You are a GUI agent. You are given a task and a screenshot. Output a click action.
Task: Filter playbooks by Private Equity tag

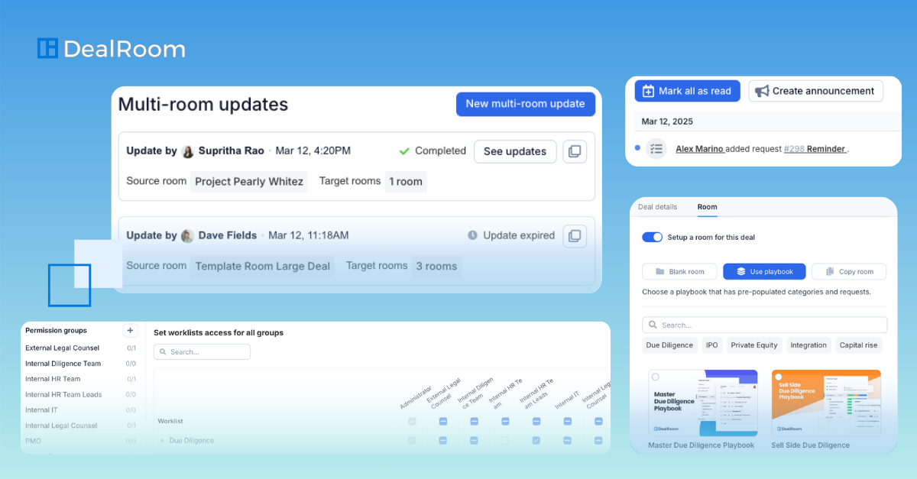pyautogui.click(x=753, y=345)
